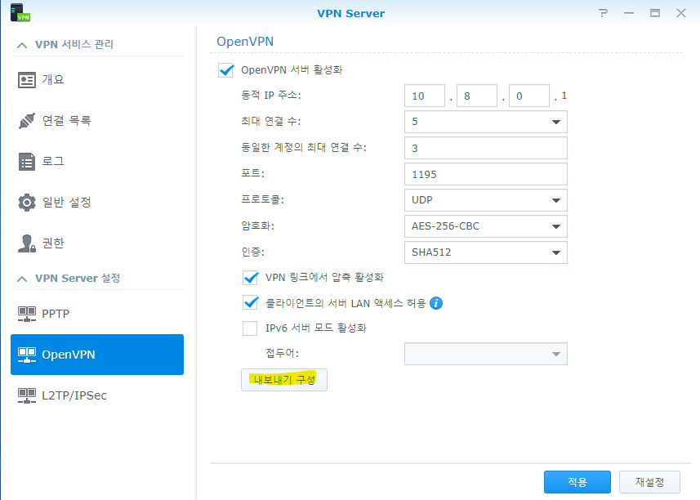
Task: Click the OpenVPN section heading
Action: (245, 42)
